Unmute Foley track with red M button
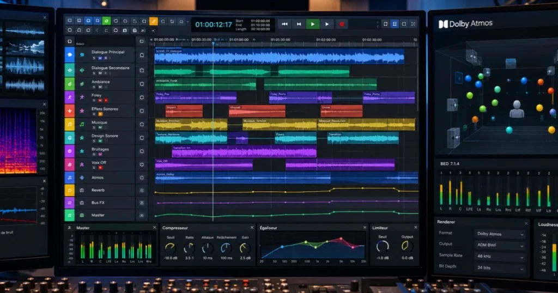 click(x=100, y=100)
